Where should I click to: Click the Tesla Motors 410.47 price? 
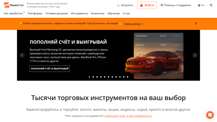click(163, 36)
